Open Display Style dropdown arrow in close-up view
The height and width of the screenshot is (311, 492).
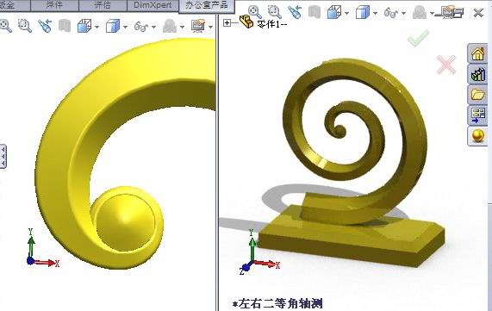[x=125, y=27]
